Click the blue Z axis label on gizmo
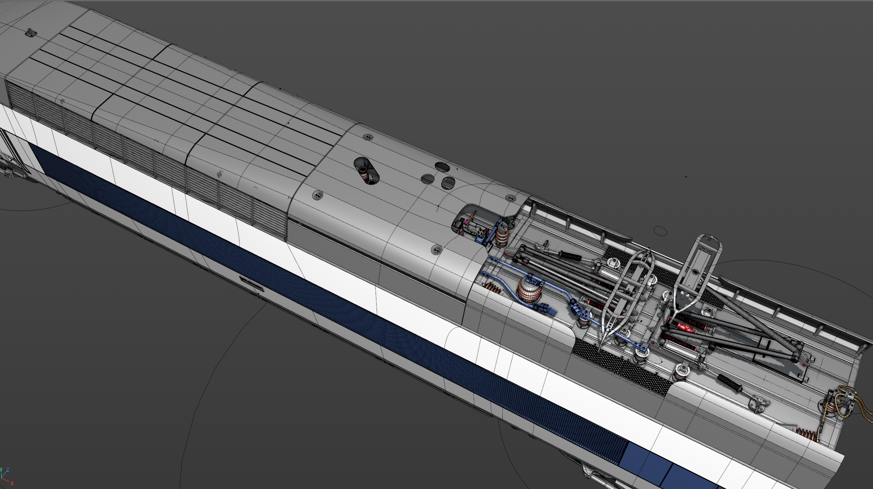Image resolution: width=873 pixels, height=489 pixels. coord(8,470)
